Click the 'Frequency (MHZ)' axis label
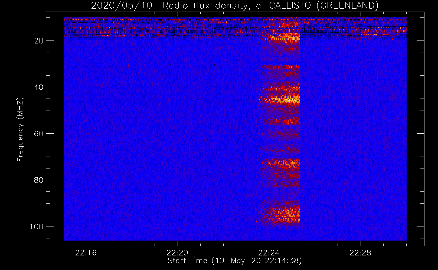This screenshot has width=438, height=270. (x=20, y=130)
